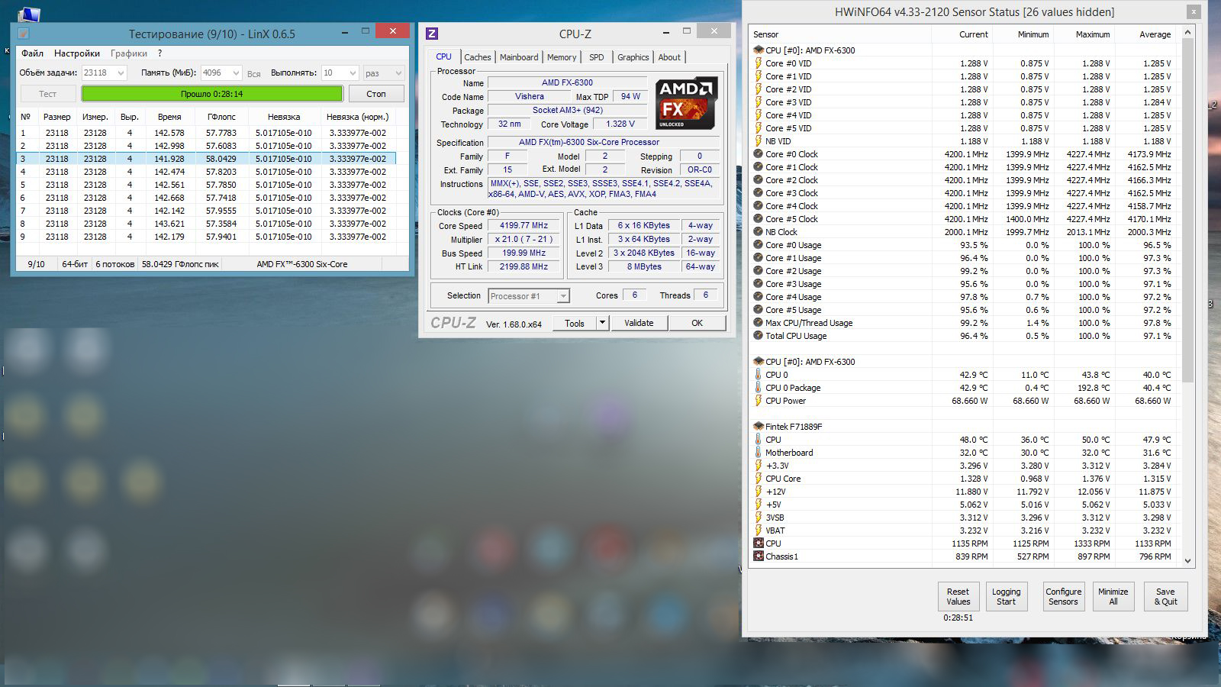
Task: Select the Total CPU Usage icon
Action: [x=759, y=336]
